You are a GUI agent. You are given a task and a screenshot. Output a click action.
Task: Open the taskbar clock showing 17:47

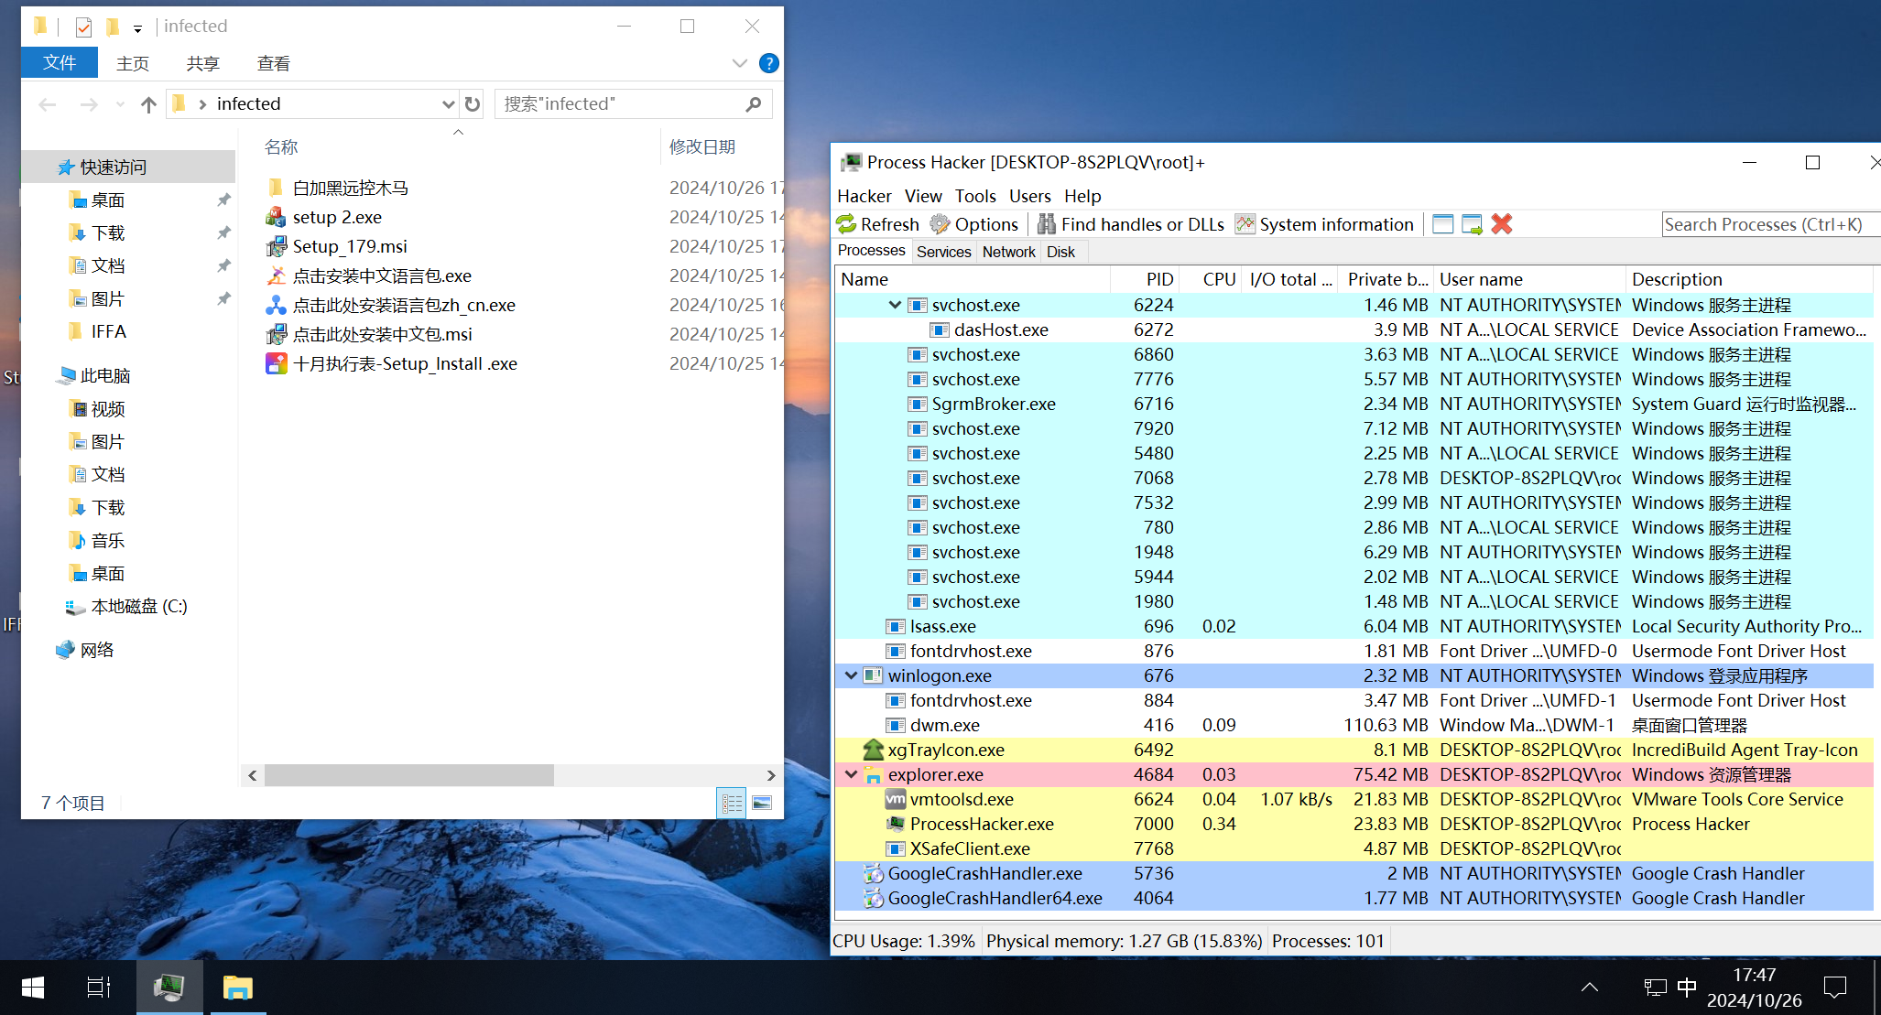click(x=1754, y=988)
